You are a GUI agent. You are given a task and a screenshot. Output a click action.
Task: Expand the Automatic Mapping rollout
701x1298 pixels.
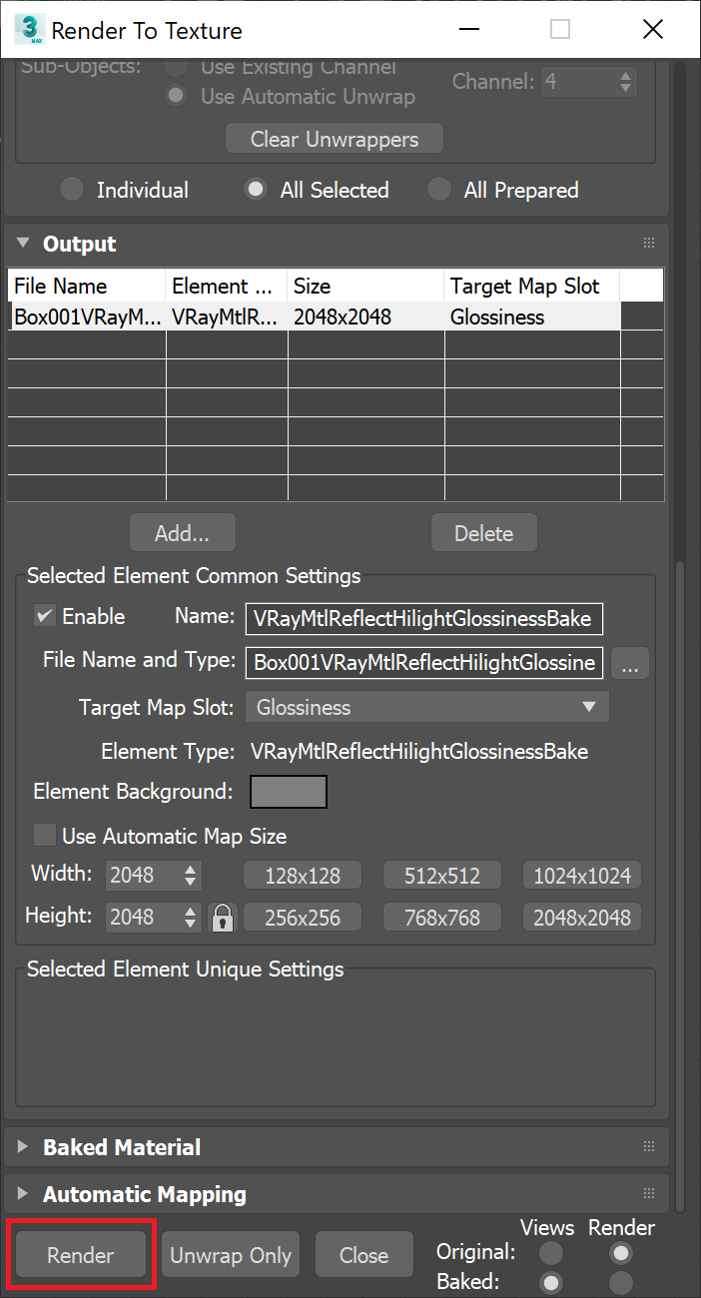(22, 1193)
